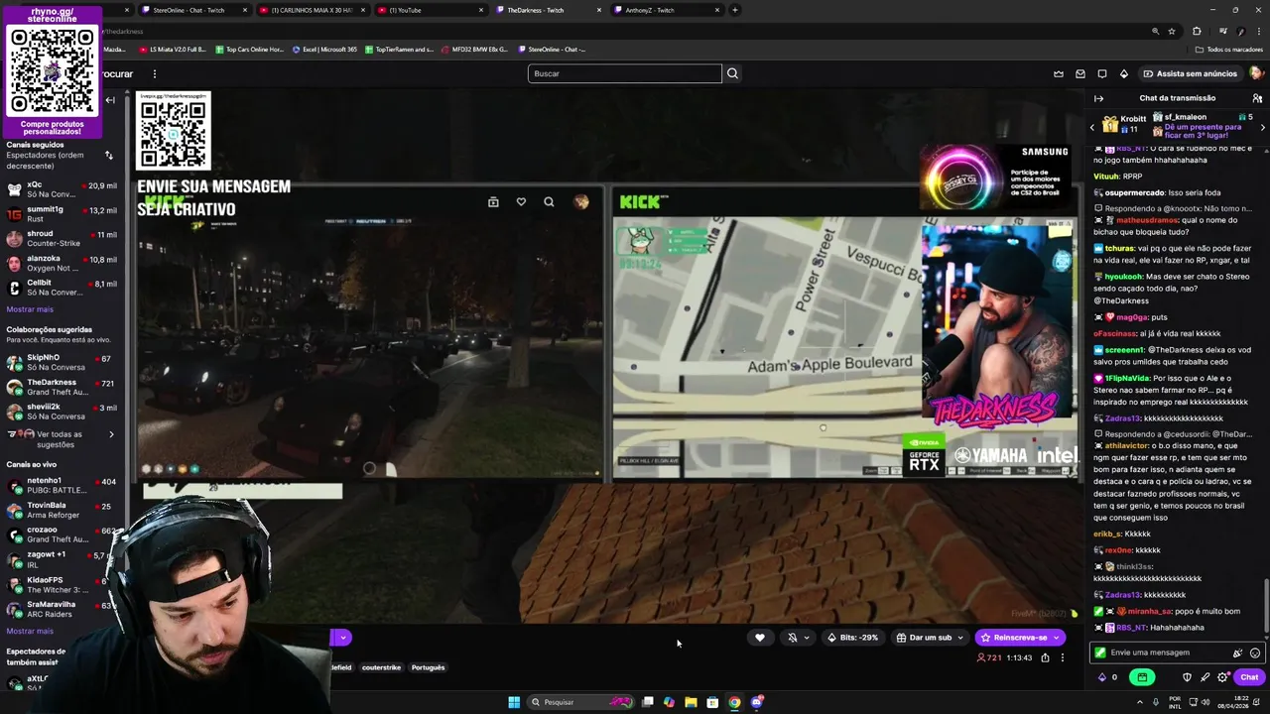This screenshot has height=714, width=1270.
Task: Expand the Reinscreva-se dropdown
Action: pyautogui.click(x=1057, y=638)
